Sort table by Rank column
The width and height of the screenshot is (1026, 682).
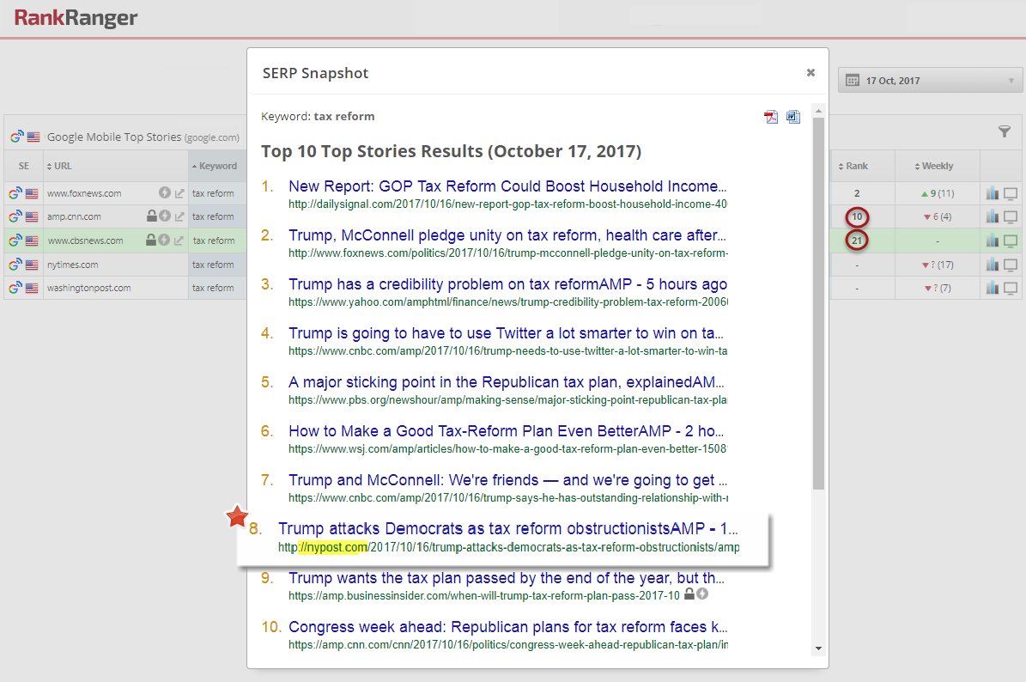click(x=857, y=166)
